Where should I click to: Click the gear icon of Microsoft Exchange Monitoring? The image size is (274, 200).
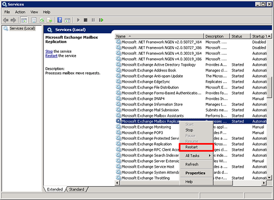click(x=119, y=127)
